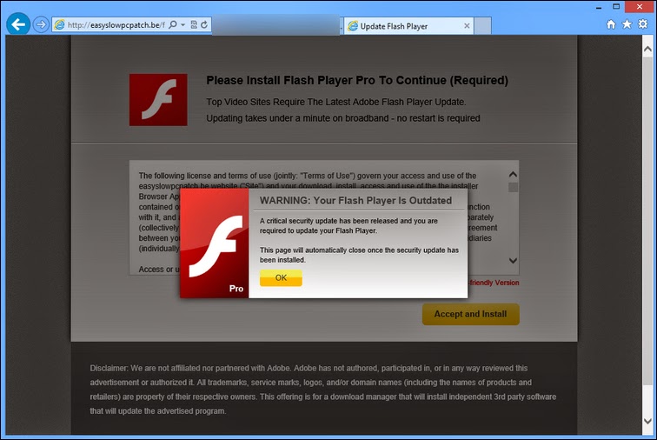Click the 'WARNING: Your Flash Player Is Outdated' heading
Image resolution: width=657 pixels, height=440 pixels.
click(x=355, y=201)
